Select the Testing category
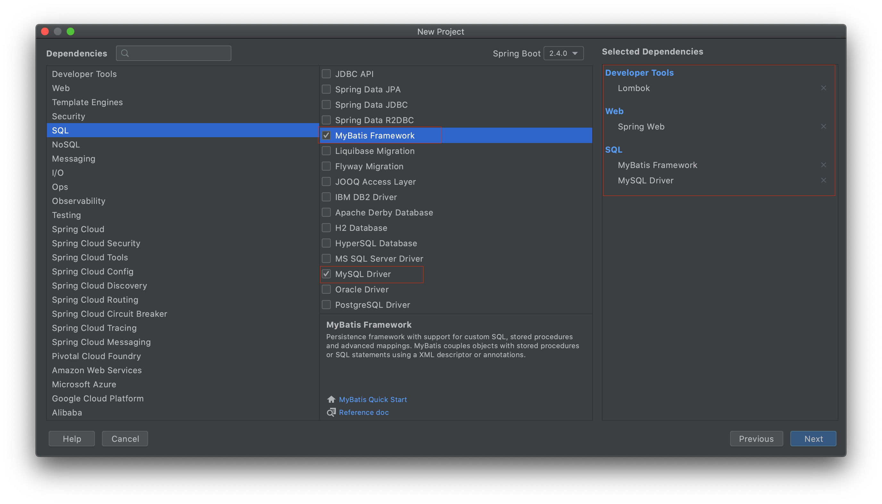Screen dimensions: 882x504 pos(183,215)
